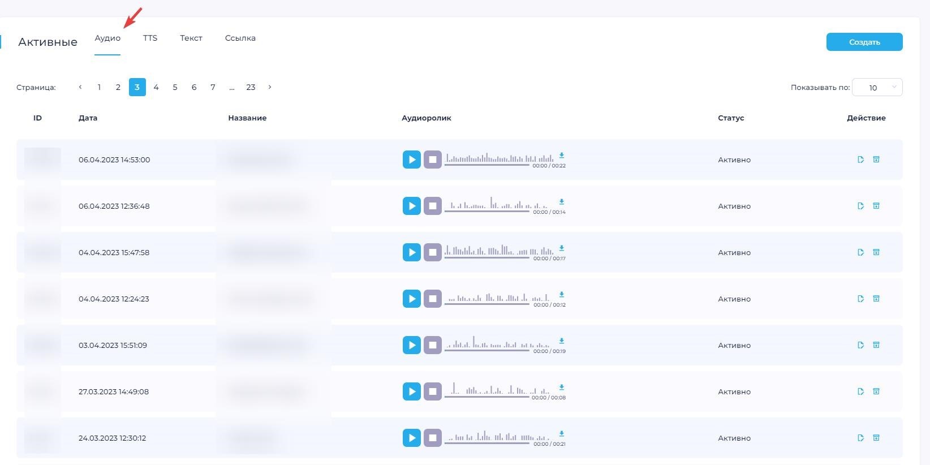Image resolution: width=930 pixels, height=465 pixels.
Task: Stop the audio clip dated 24.03.2023 12:30:12
Action: (433, 438)
